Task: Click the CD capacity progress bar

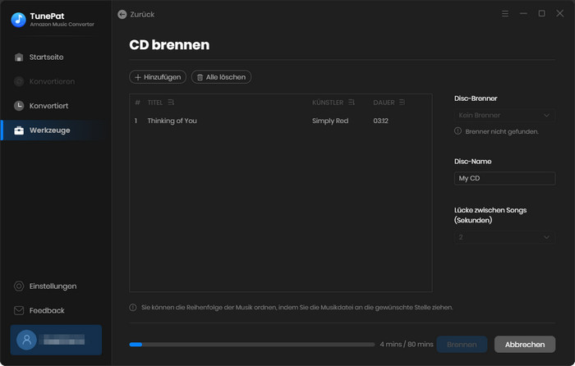Action: (252, 345)
